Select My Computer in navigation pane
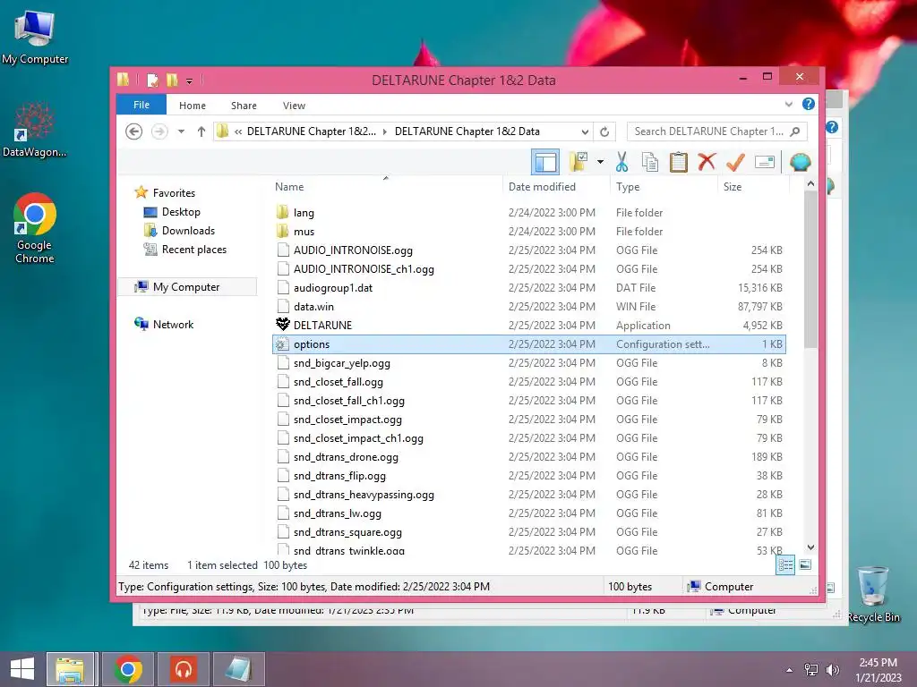The width and height of the screenshot is (917, 687). (186, 287)
